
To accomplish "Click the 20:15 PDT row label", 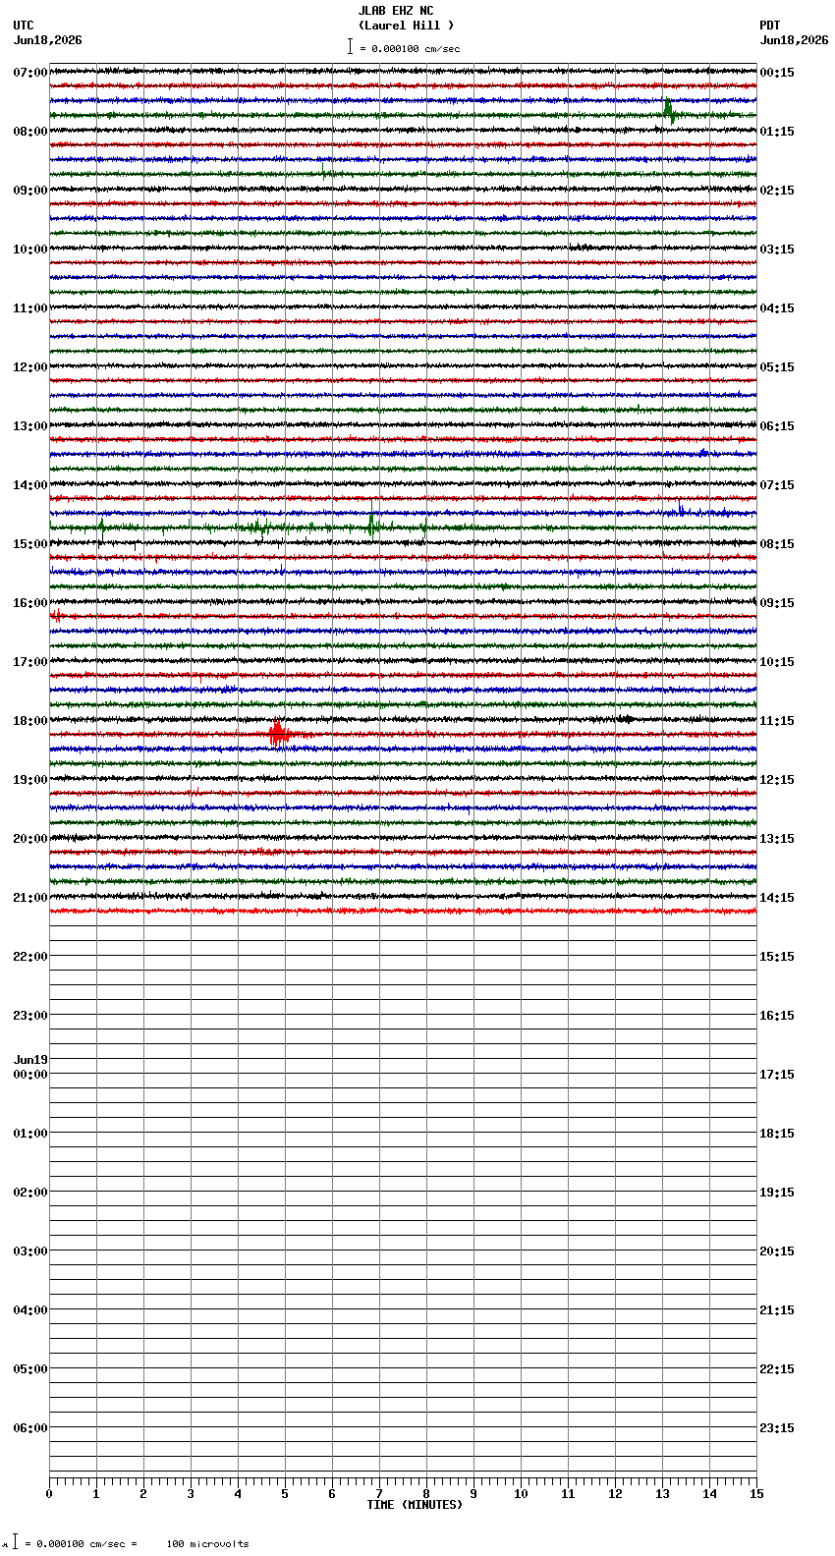I will pyautogui.click(x=777, y=1251).
